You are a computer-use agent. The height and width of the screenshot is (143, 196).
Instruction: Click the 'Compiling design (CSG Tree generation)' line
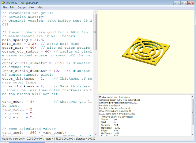pos(121,100)
